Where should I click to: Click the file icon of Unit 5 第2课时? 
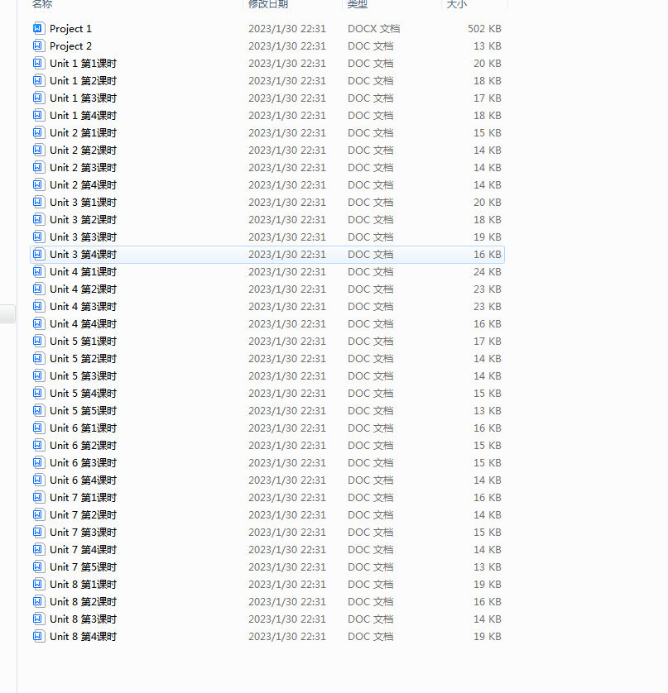(x=38, y=358)
